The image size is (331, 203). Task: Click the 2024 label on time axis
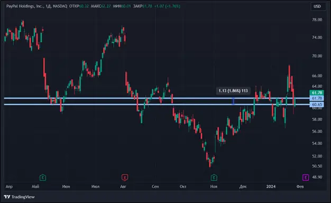pos(271,187)
